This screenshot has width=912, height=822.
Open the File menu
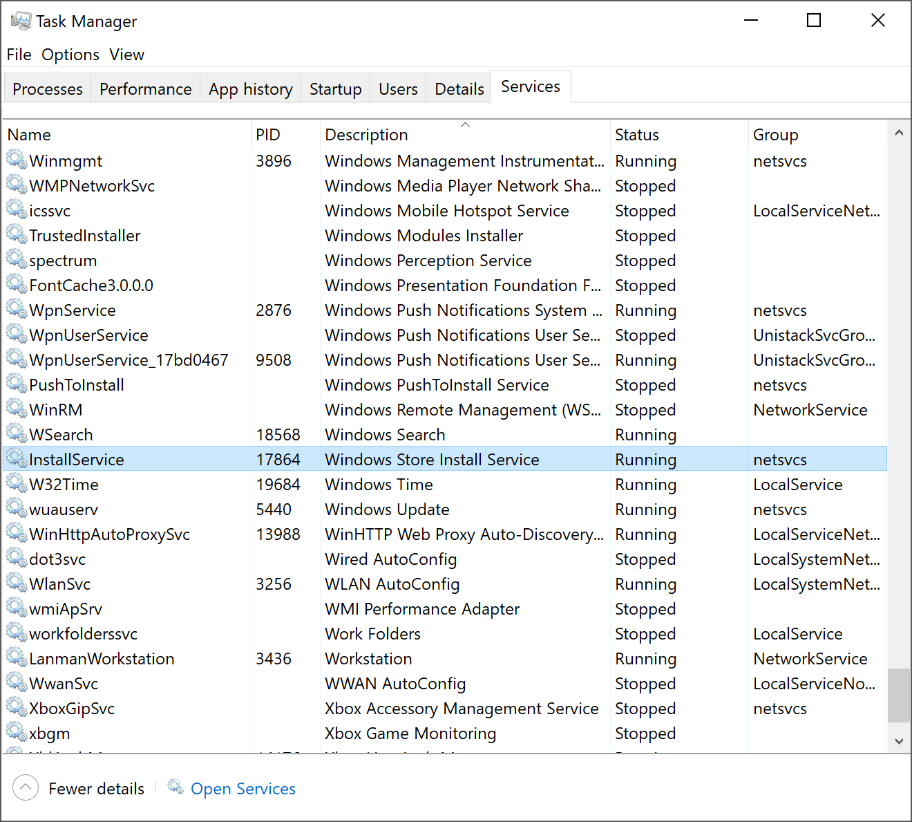[x=19, y=55]
